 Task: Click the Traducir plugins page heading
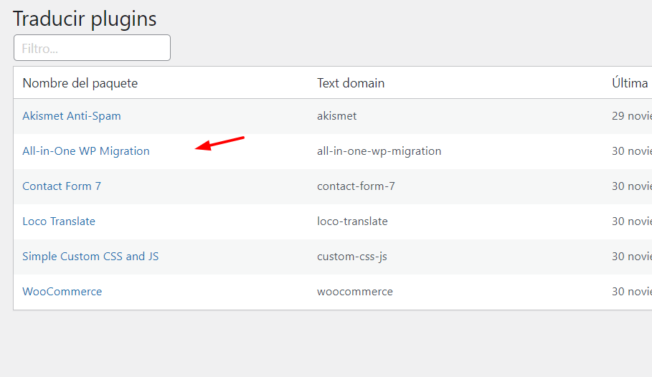point(85,19)
